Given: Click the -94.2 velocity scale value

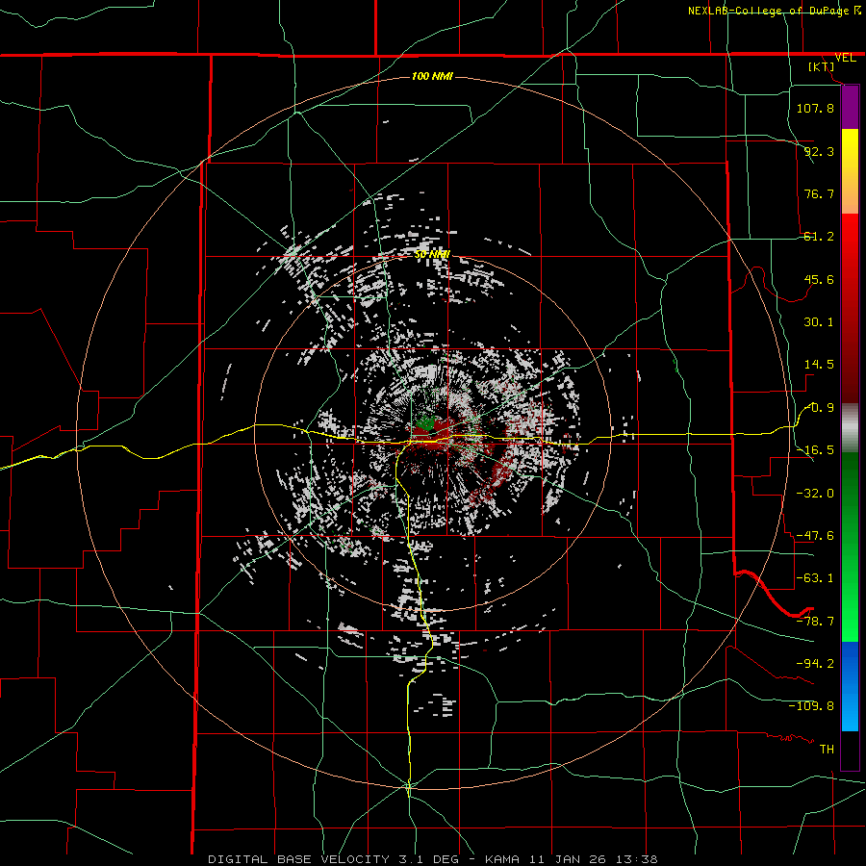Looking at the screenshot, I should 815,664.
